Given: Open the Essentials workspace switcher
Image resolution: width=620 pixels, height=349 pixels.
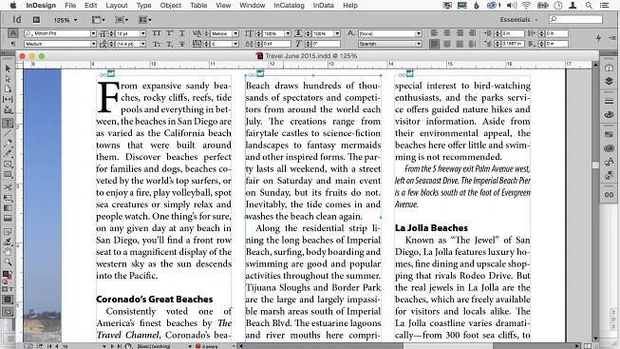Looking at the screenshot, I should pos(519,19).
